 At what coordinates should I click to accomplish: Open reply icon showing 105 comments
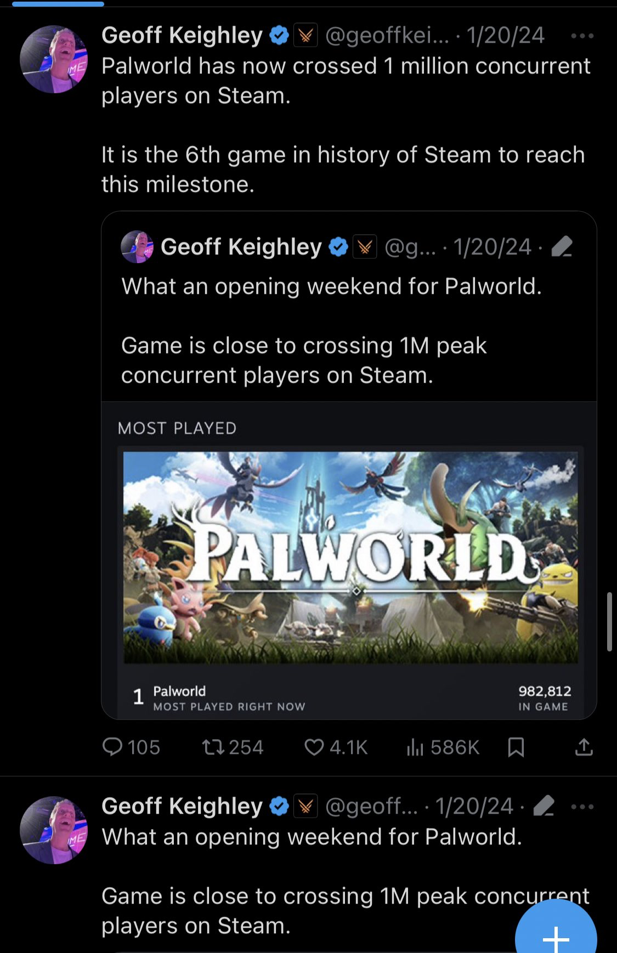click(112, 747)
